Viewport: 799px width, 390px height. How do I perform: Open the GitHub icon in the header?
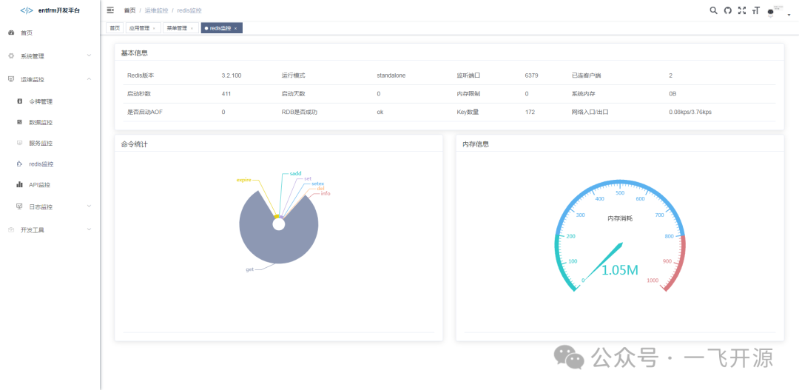click(x=728, y=10)
